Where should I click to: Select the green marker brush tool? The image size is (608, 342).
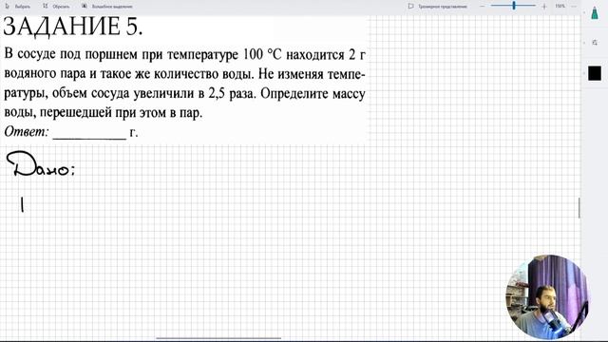595,13
